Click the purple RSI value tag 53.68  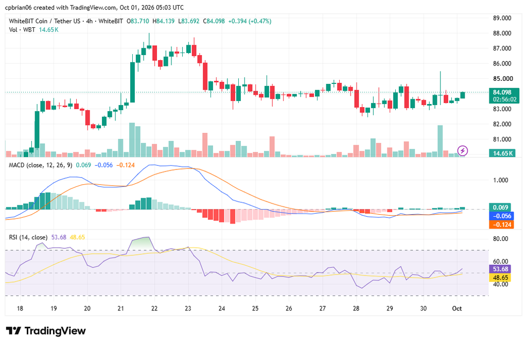[x=500, y=269]
